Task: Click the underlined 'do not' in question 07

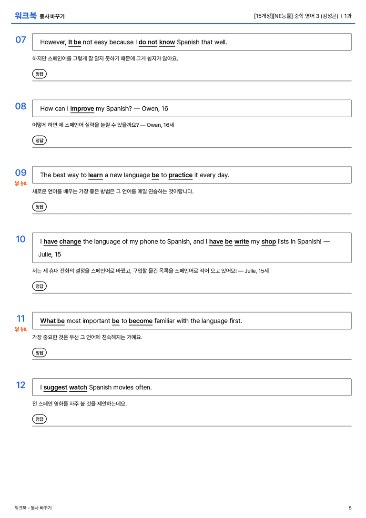Action: [x=148, y=42]
